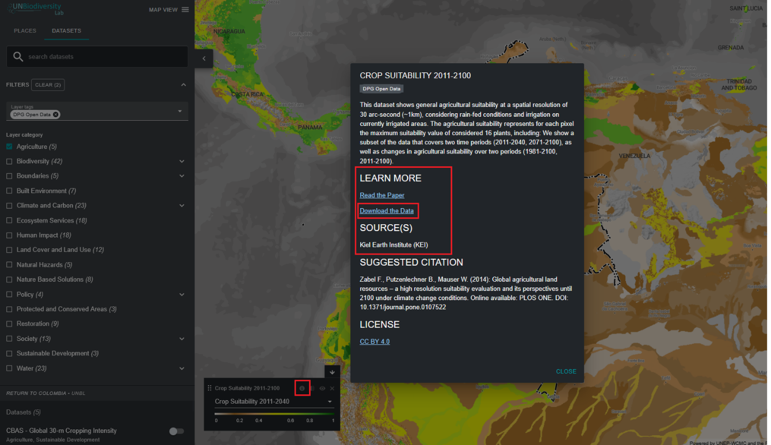Expand the Biodiversity category chevron
This screenshot has height=445, width=771.
tap(182, 162)
